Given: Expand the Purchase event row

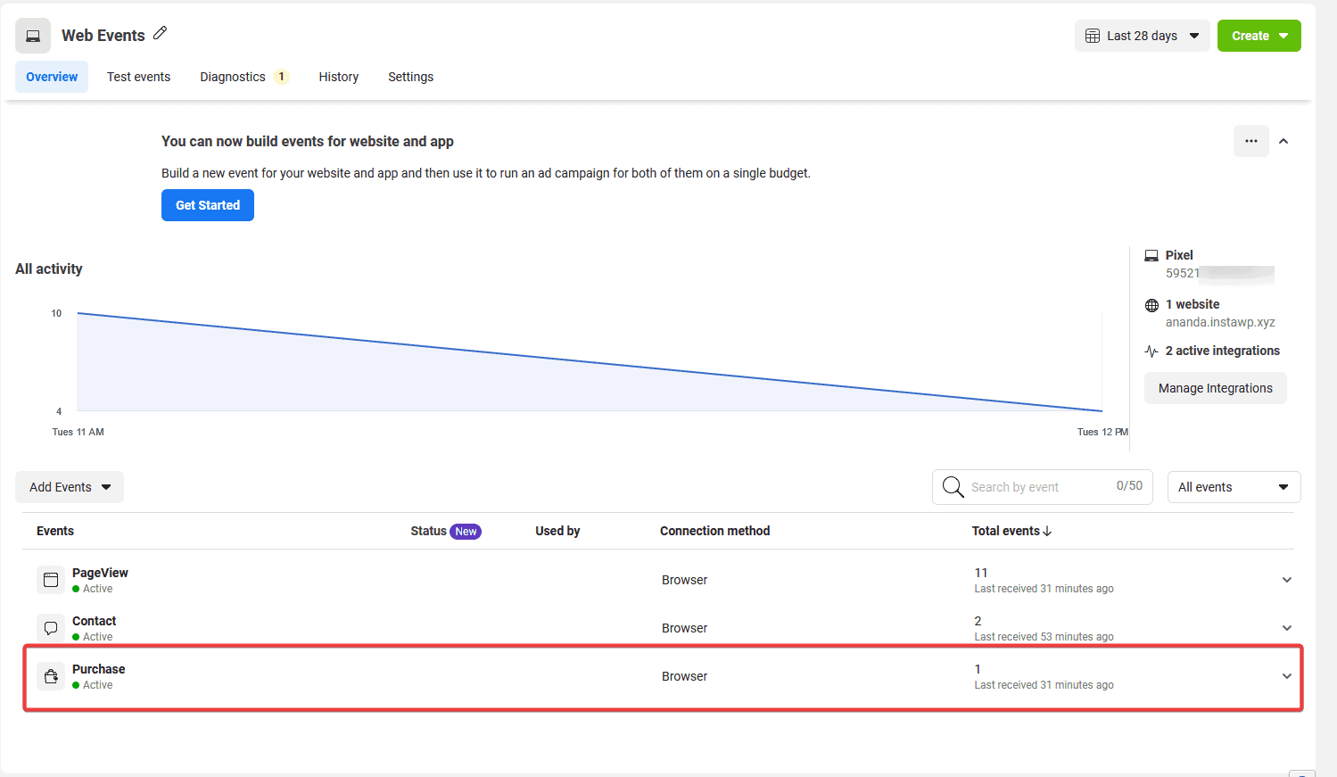Looking at the screenshot, I should tap(1286, 676).
